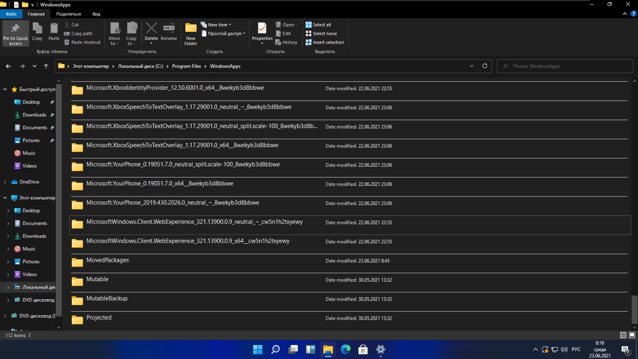Click the main file list scrollbar thumb
638x359 pixels.
click(635, 310)
